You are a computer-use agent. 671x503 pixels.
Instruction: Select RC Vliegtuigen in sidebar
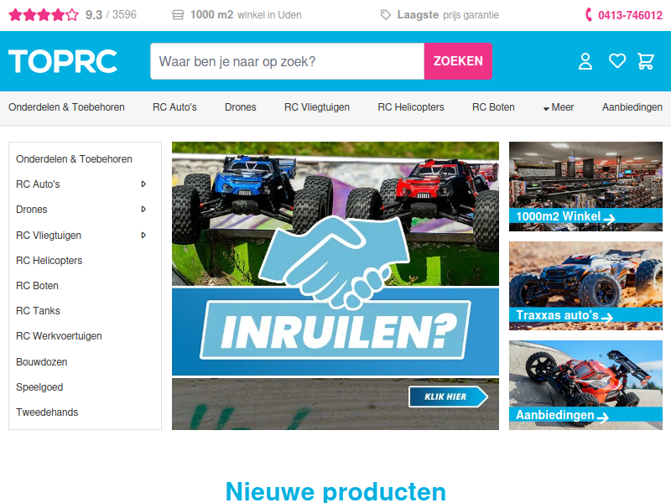49,236
